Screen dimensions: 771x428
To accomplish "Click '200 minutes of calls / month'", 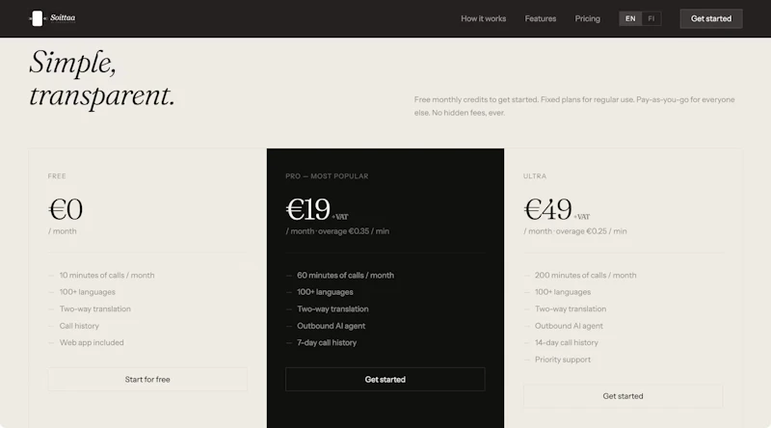I will click(x=586, y=276).
